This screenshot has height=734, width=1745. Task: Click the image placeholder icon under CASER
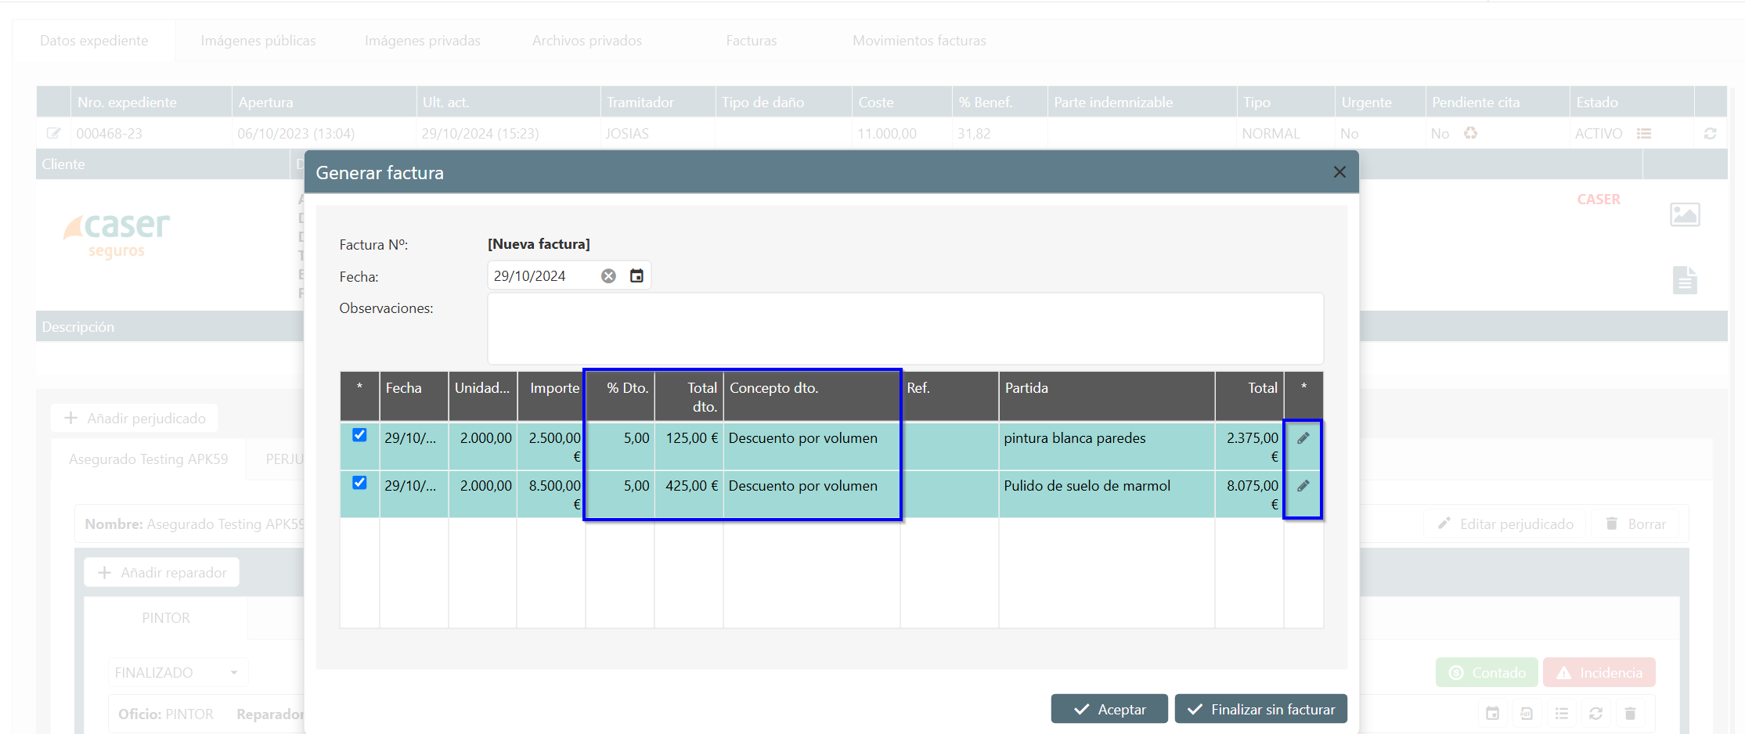point(1685,214)
